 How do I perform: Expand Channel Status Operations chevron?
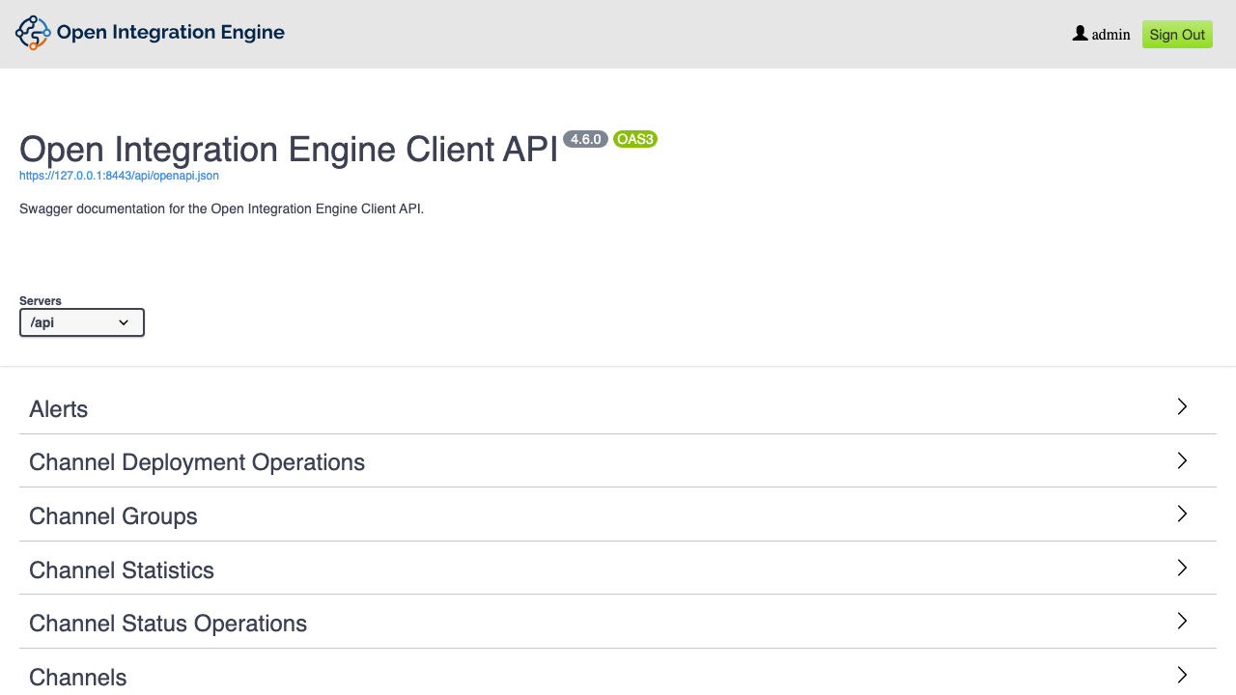coord(1182,622)
